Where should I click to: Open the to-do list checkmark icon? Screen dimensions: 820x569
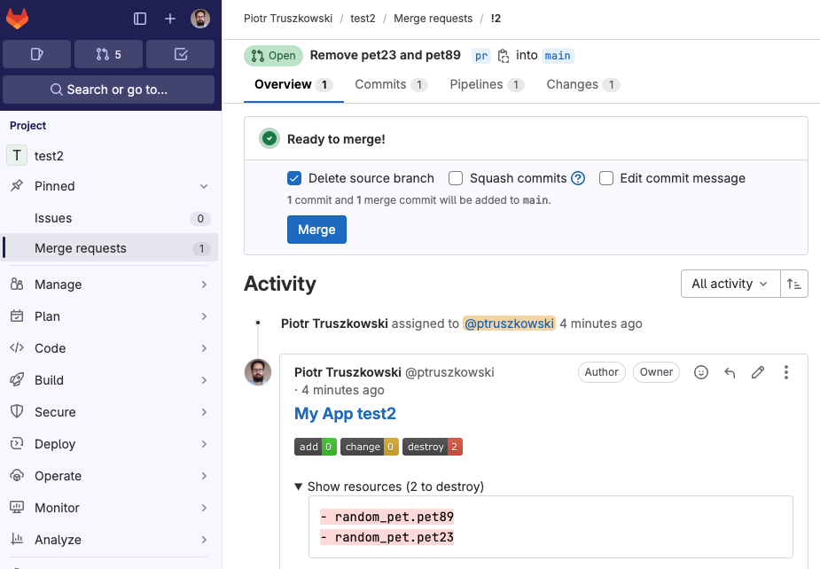(x=180, y=54)
